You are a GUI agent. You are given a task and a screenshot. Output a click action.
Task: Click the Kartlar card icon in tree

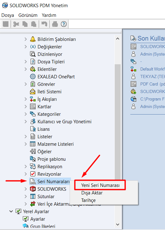33,106
